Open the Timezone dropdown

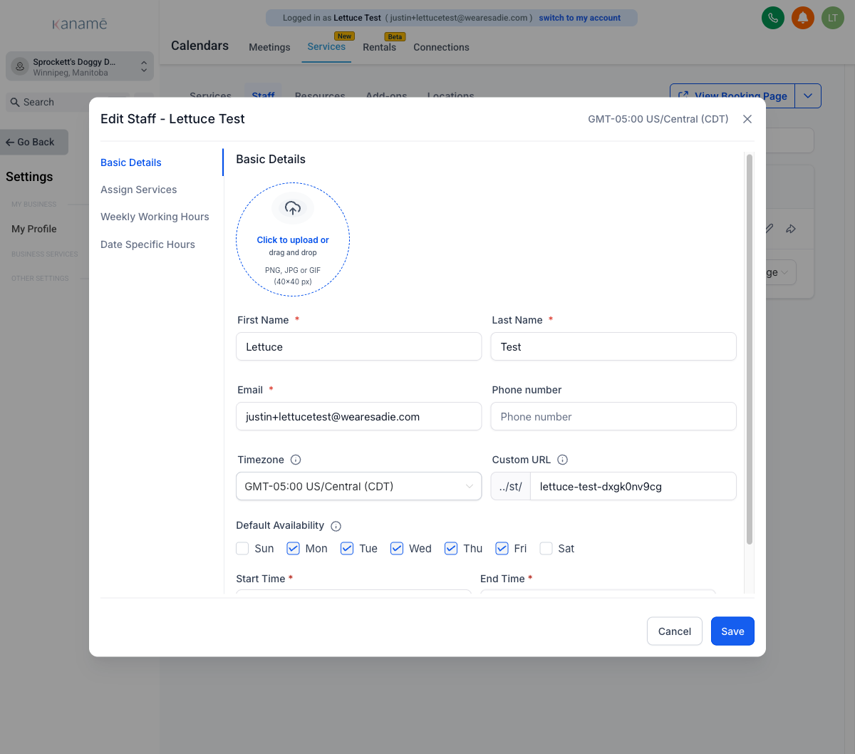click(x=358, y=486)
